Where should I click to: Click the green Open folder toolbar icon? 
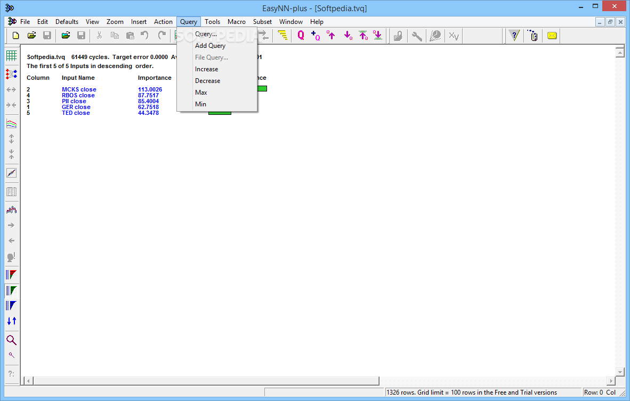click(66, 36)
